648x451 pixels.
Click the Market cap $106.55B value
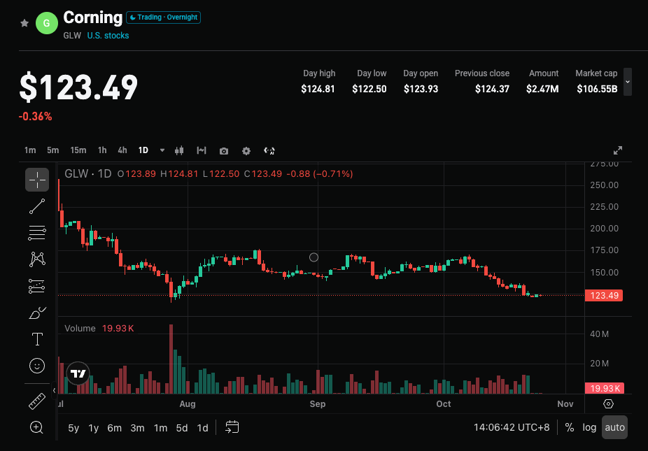tap(597, 89)
